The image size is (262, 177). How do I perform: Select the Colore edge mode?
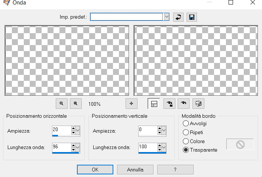186,141
